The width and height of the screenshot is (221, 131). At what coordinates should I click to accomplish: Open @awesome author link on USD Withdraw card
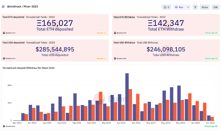[x=121, y=58]
